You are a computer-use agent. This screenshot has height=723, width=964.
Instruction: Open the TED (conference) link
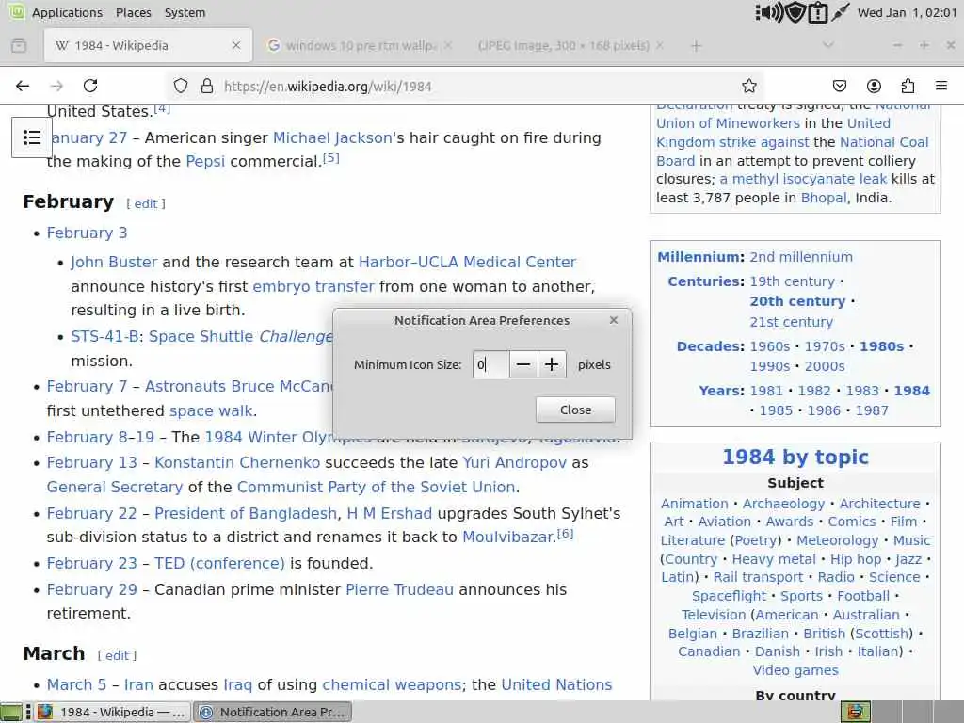pyautogui.click(x=219, y=563)
